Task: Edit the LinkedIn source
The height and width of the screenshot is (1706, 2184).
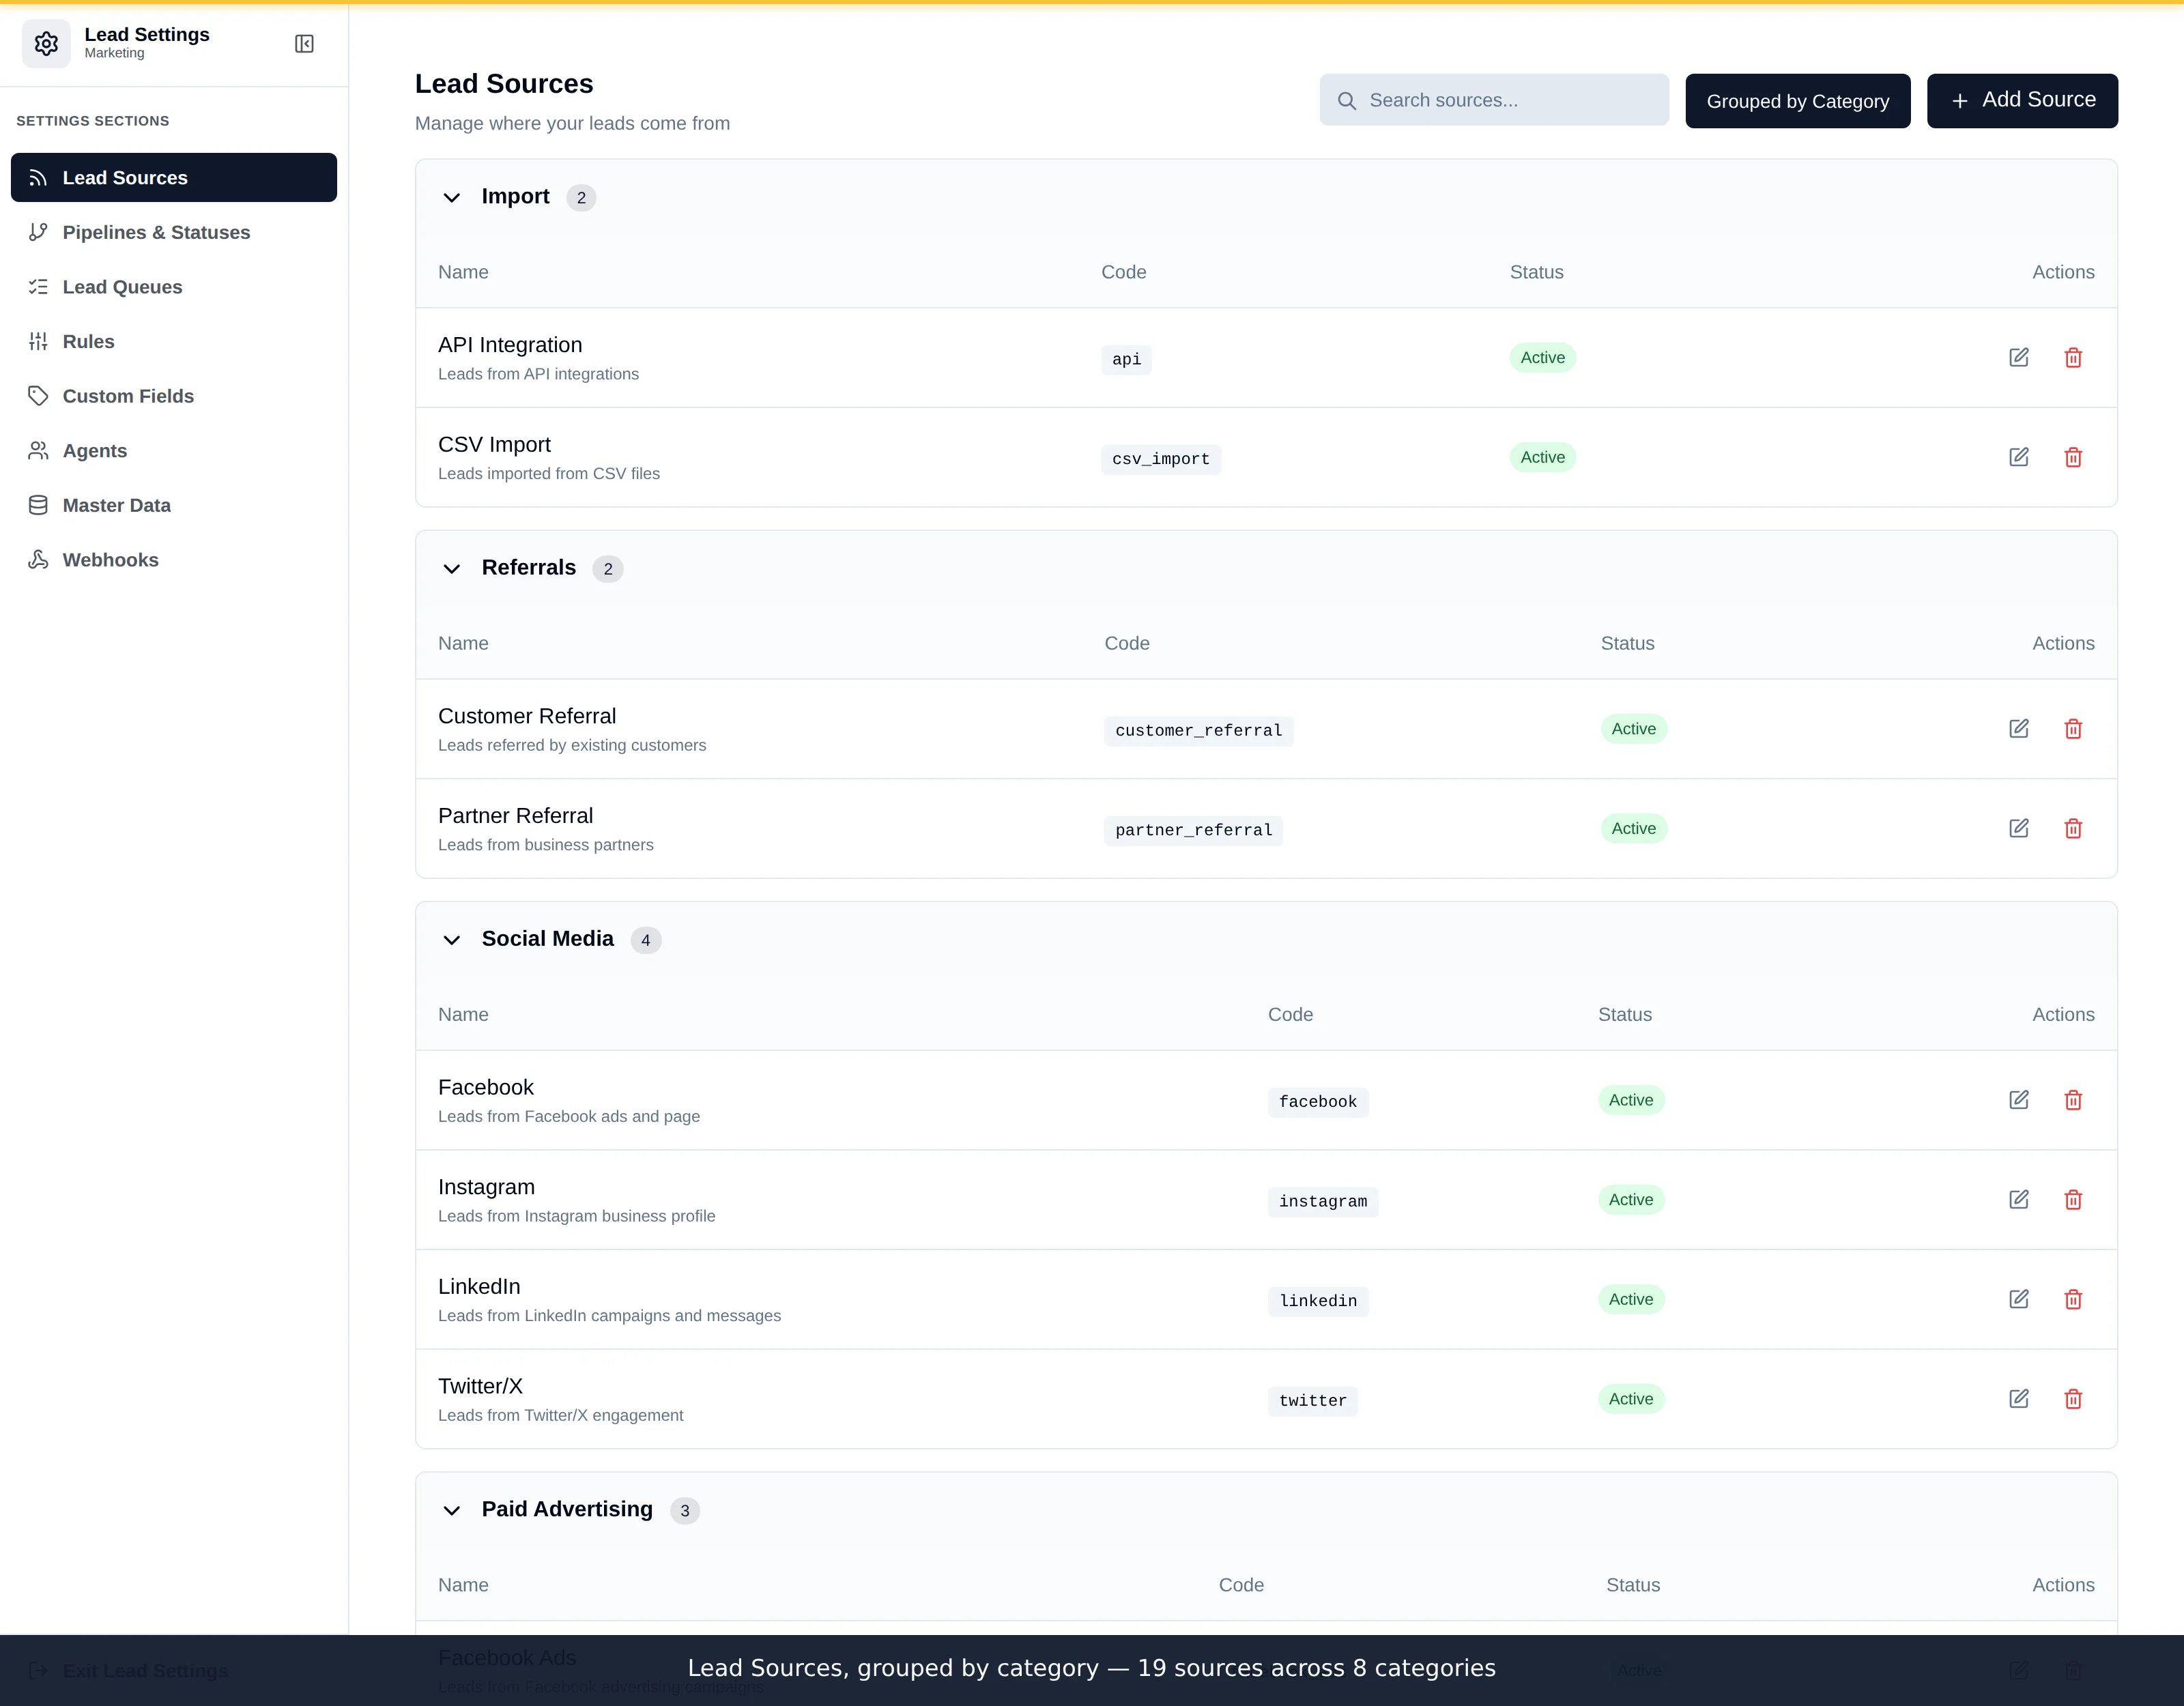Action: (2018, 1300)
